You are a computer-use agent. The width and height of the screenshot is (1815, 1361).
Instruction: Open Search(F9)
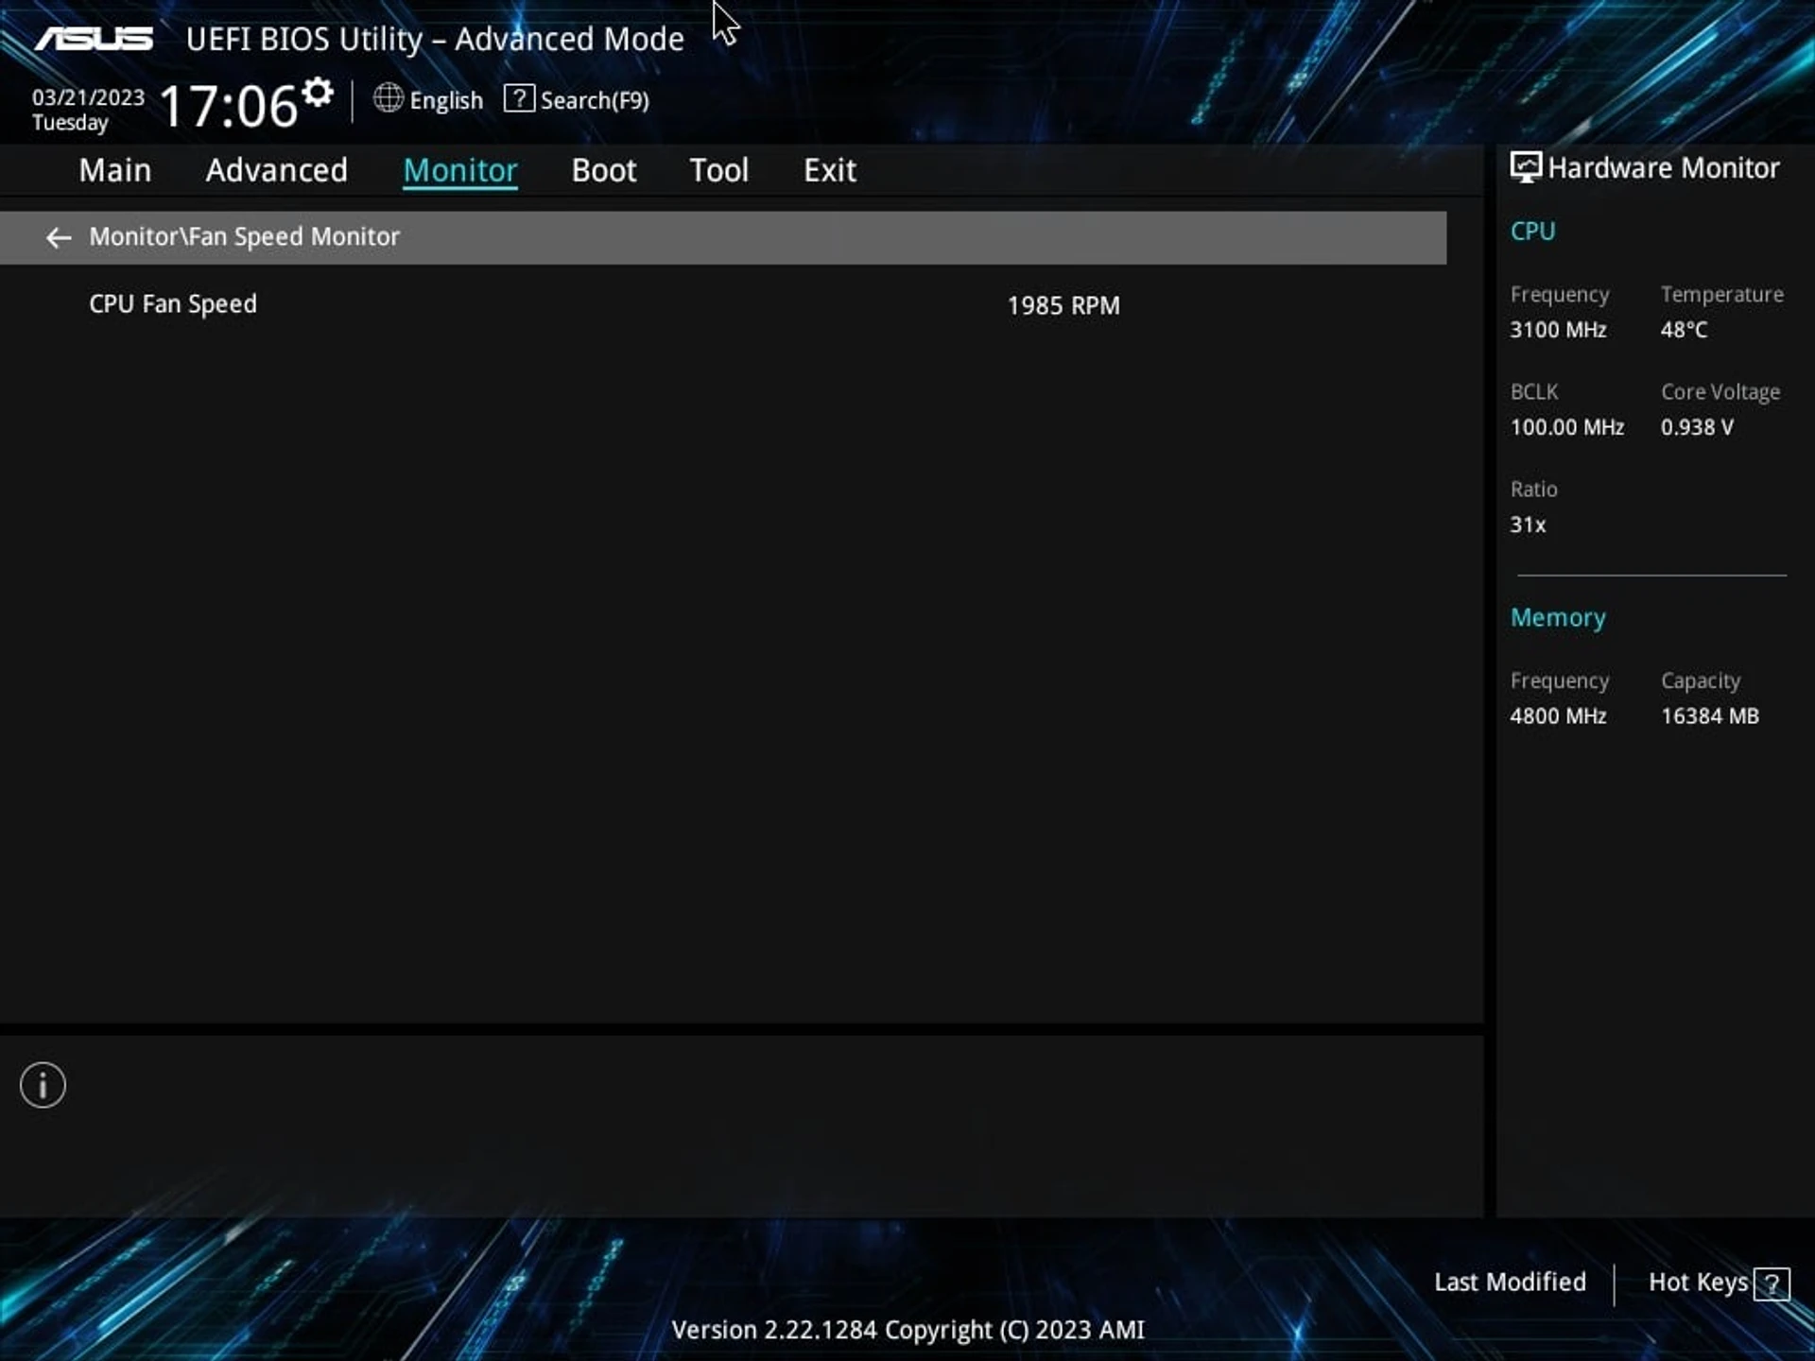point(595,100)
